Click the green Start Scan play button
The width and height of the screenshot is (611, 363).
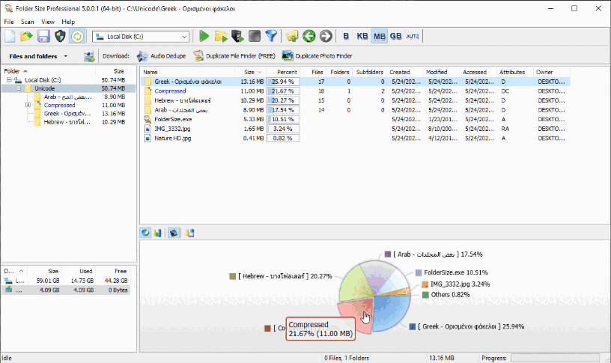[x=204, y=36]
